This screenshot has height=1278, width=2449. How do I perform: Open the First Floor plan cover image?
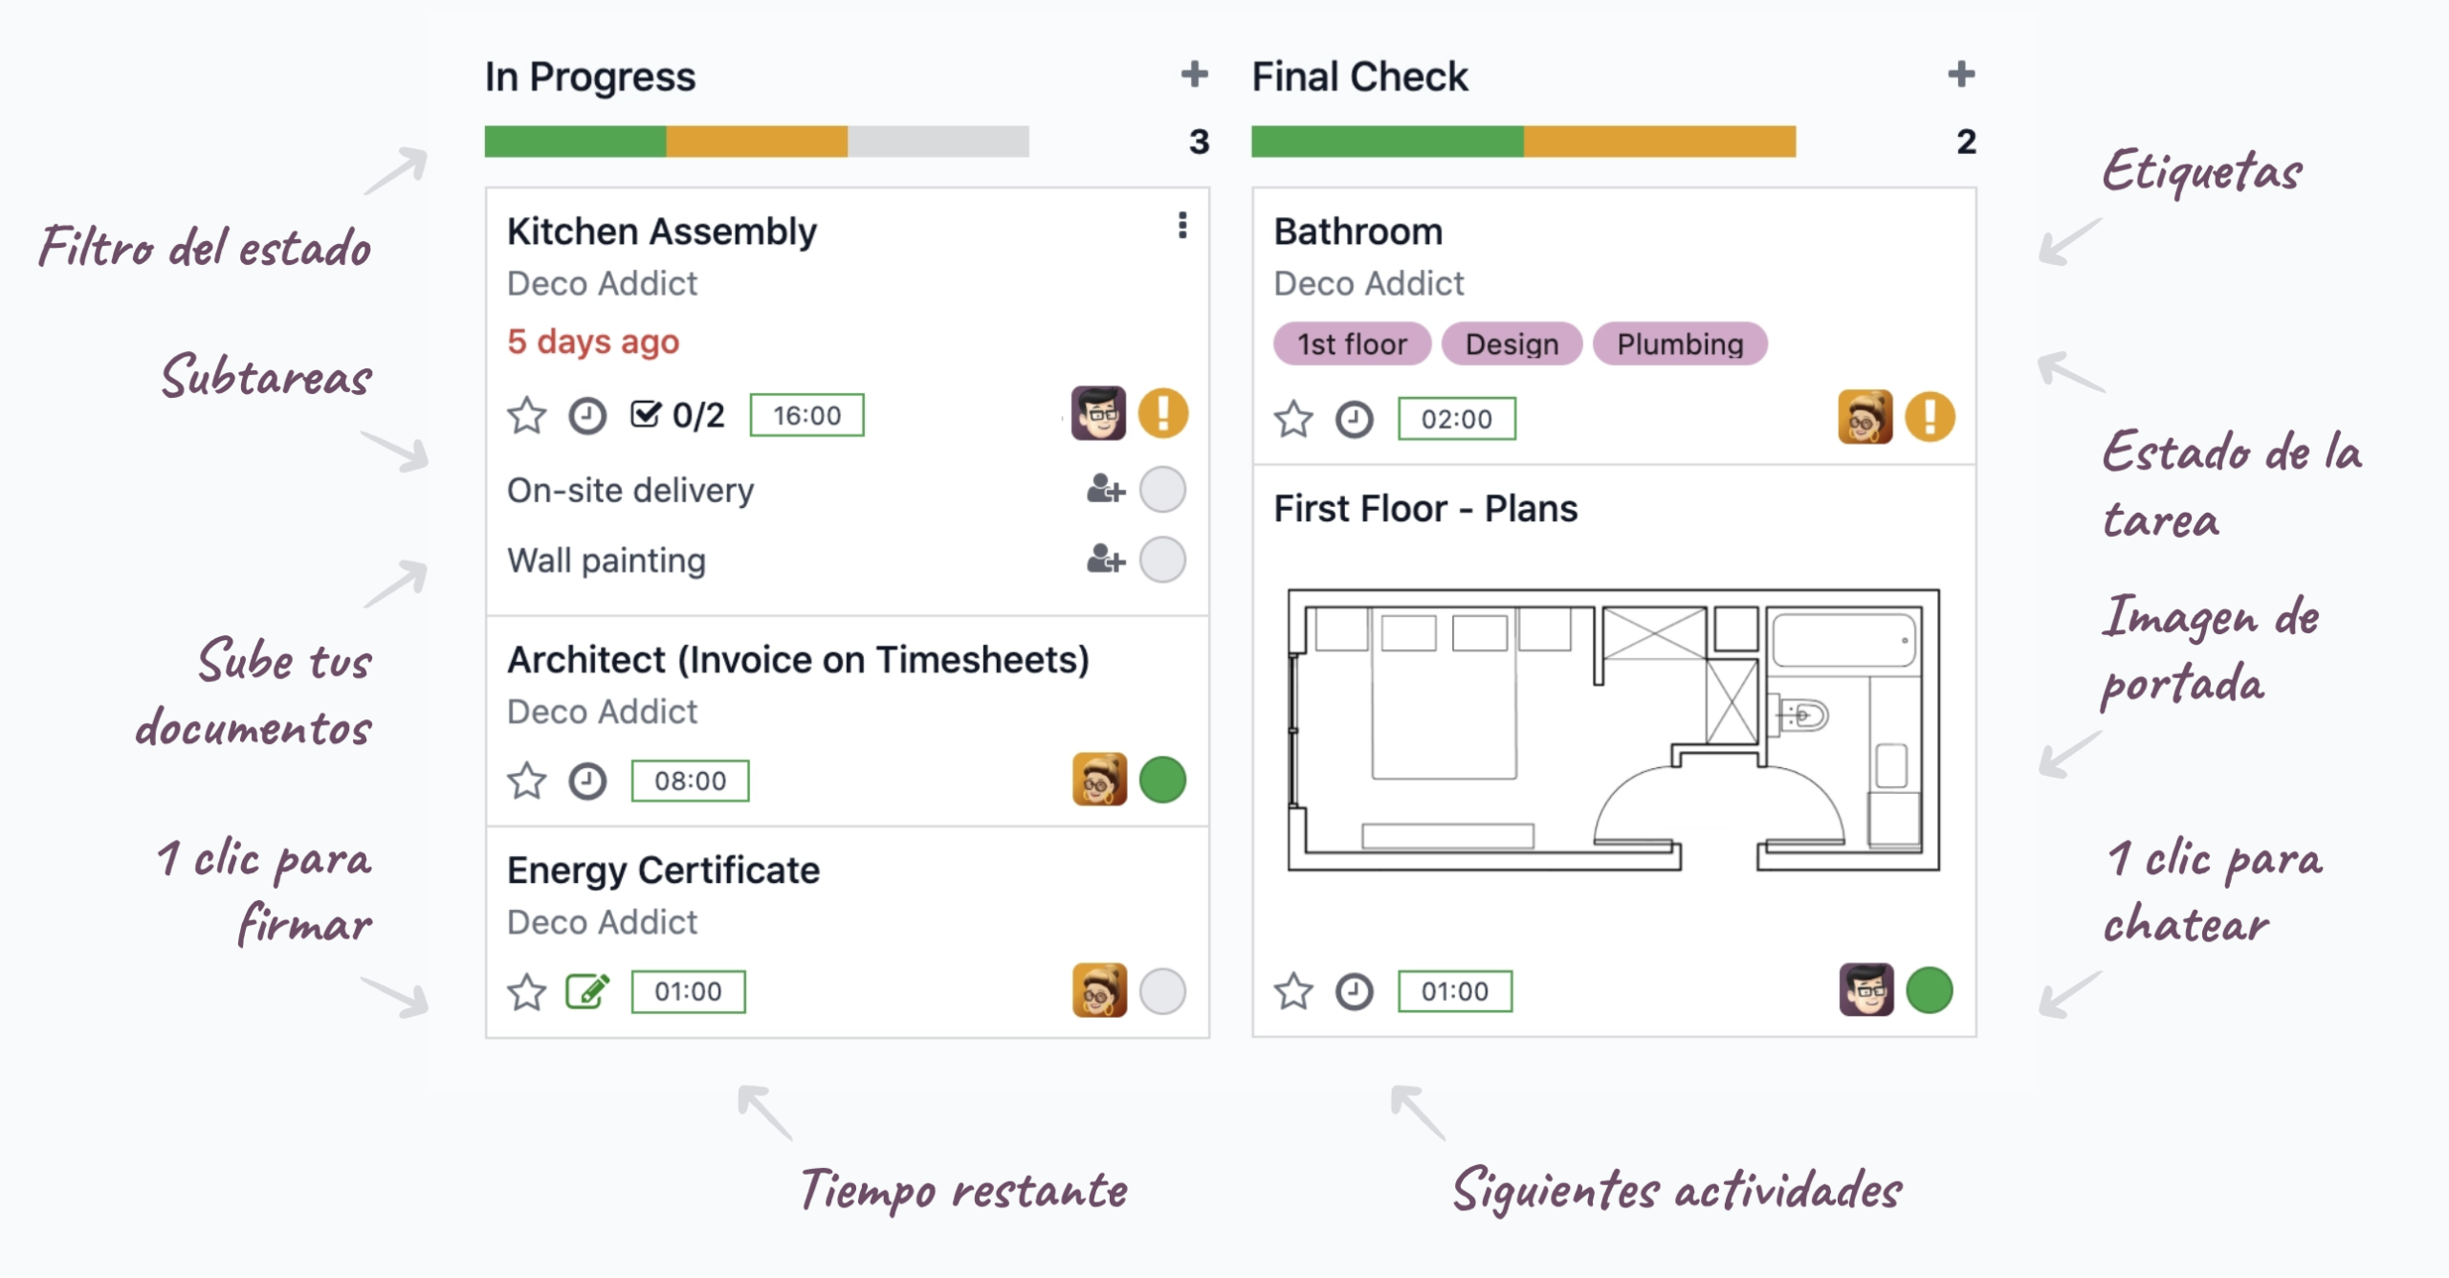[x=1613, y=729]
